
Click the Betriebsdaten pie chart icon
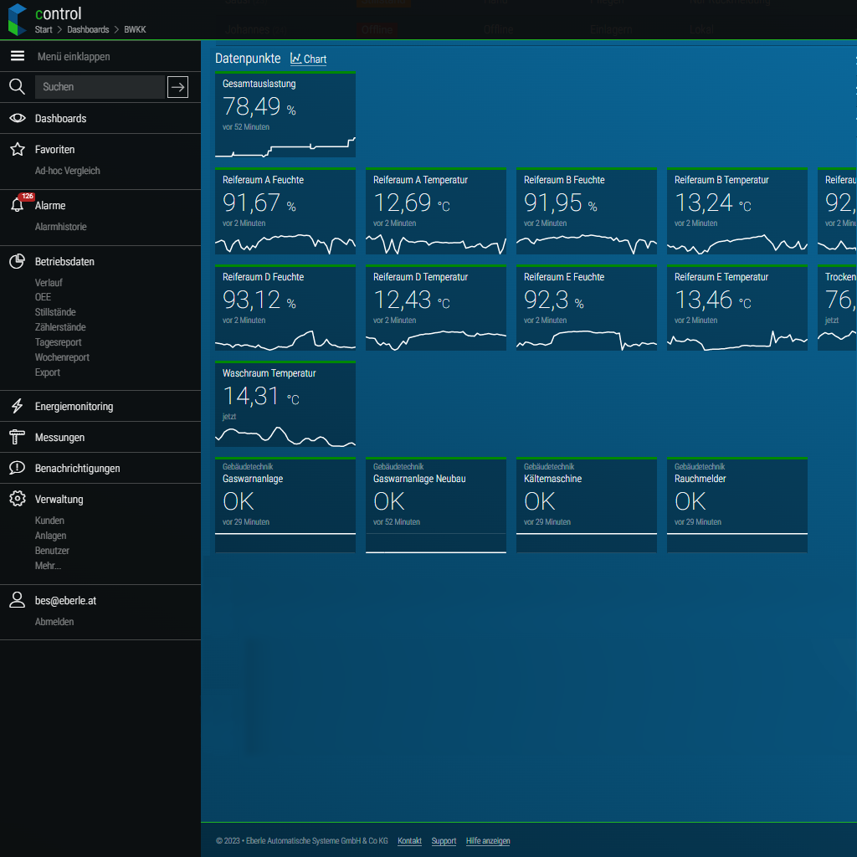(17, 261)
